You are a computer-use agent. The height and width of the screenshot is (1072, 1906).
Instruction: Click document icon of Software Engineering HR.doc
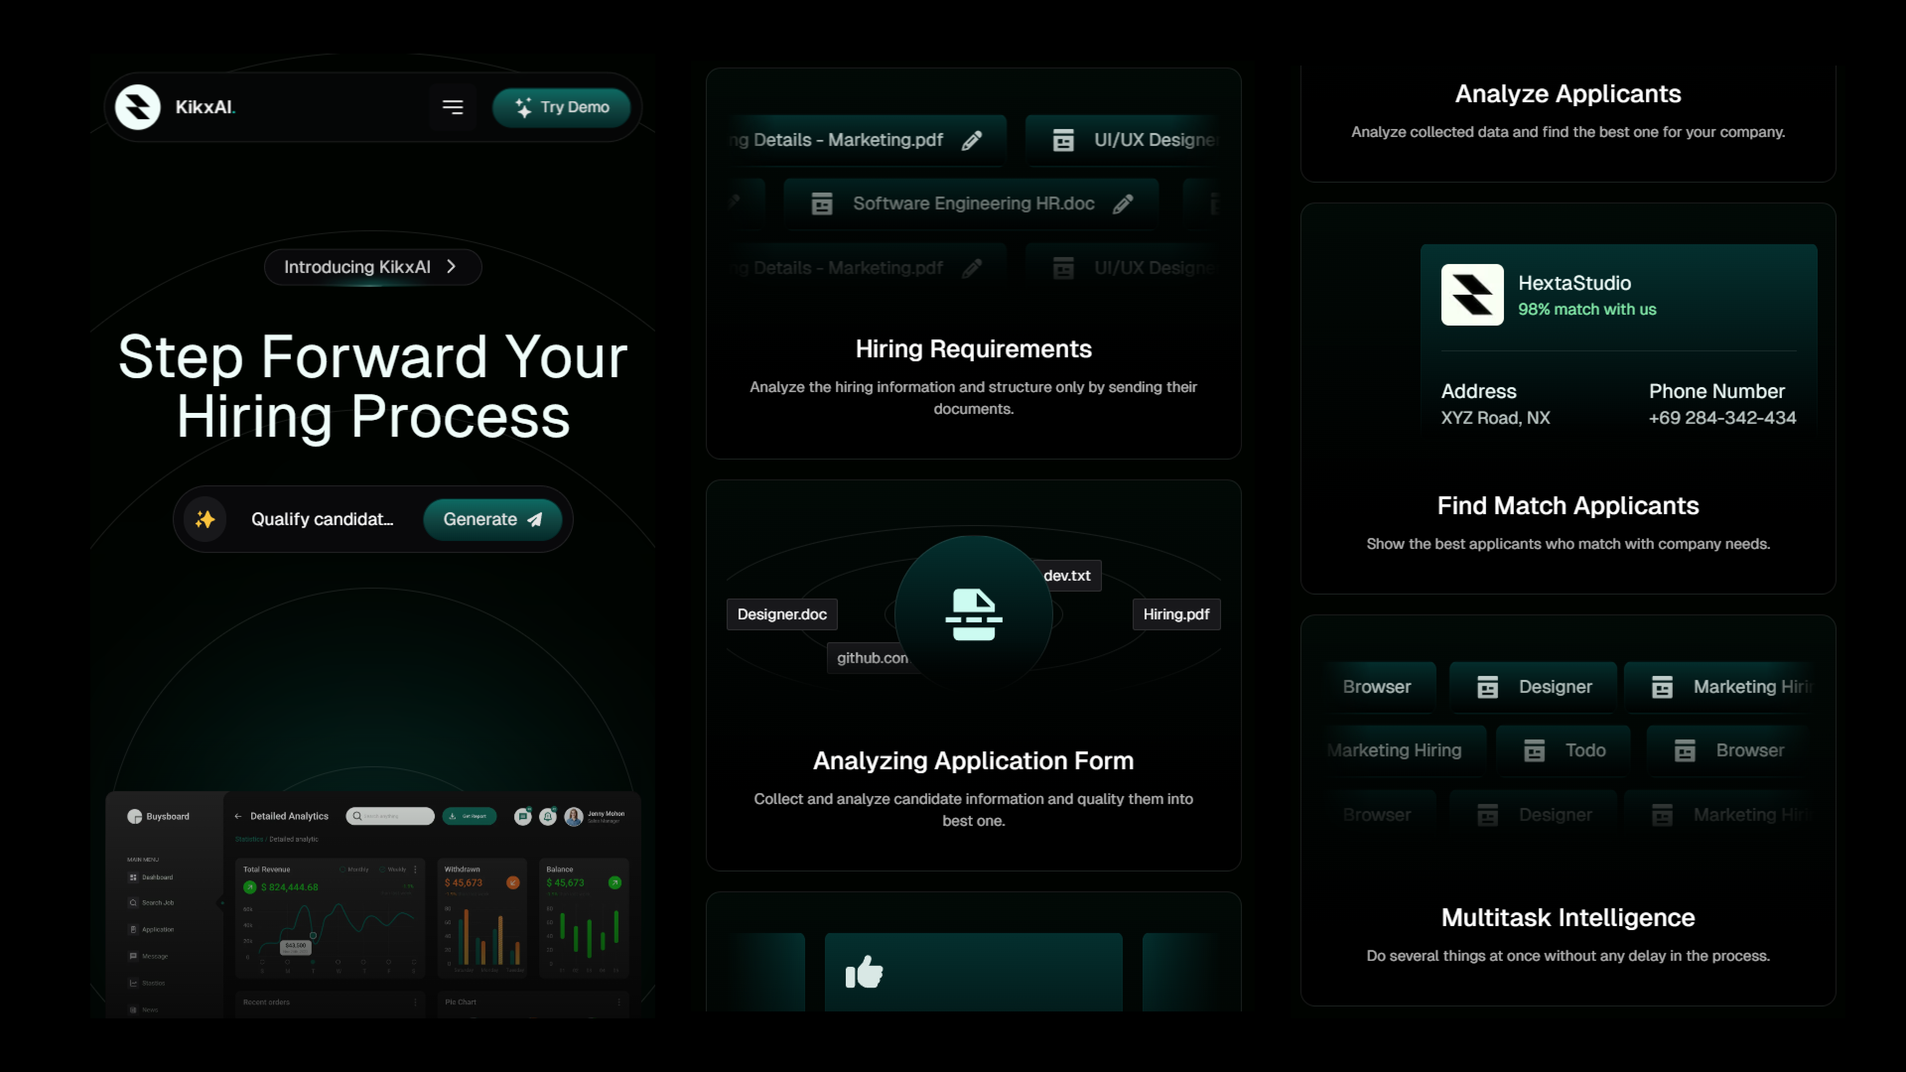[822, 203]
